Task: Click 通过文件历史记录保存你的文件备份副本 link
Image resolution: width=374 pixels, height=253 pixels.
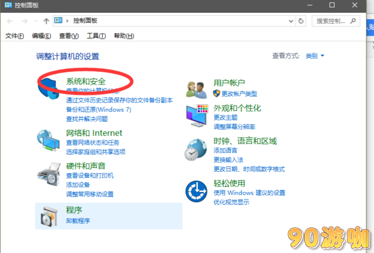Action: (119, 100)
